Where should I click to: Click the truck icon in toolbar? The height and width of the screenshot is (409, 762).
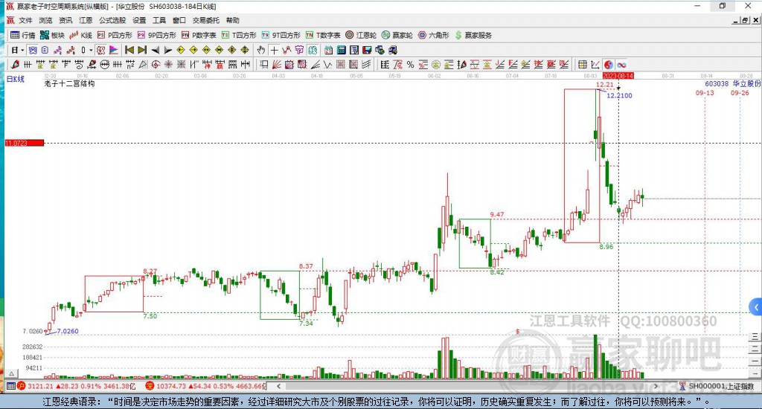point(393,50)
